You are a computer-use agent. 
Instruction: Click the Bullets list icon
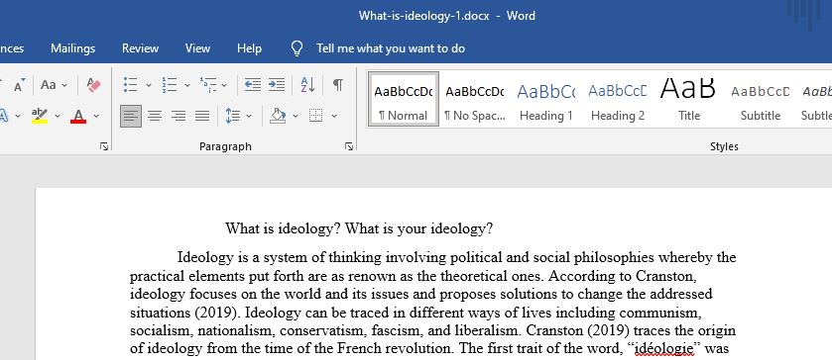click(131, 85)
